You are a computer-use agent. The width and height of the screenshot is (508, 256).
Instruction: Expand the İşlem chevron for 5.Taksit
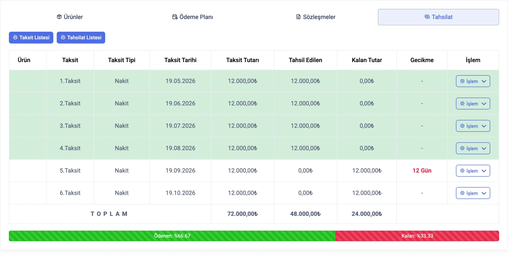coord(484,171)
